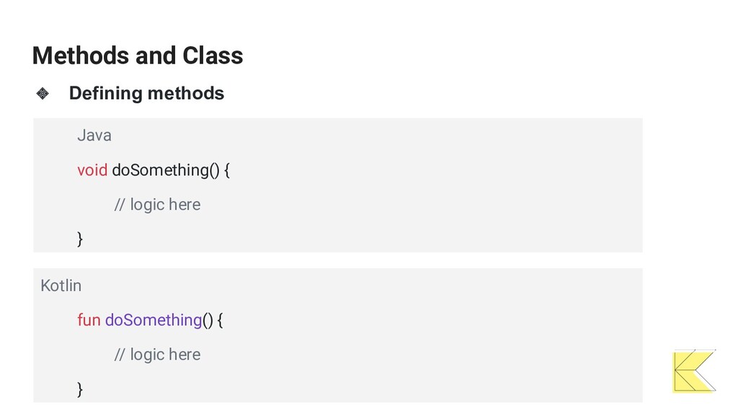Click the opening brace after Java doSomething()

227,170
